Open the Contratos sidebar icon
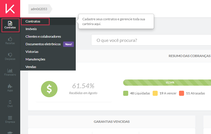Image resolution: width=211 pixels, height=134 pixels. tap(10, 25)
